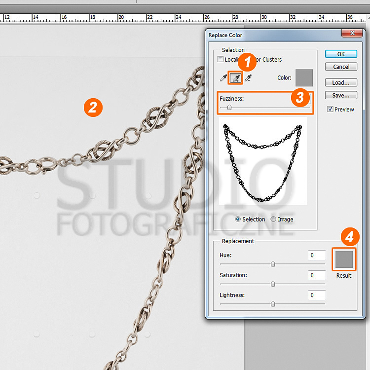Select the Eyedropper tool in the dialog
Image resolution: width=370 pixels, height=370 pixels.
[x=223, y=78]
